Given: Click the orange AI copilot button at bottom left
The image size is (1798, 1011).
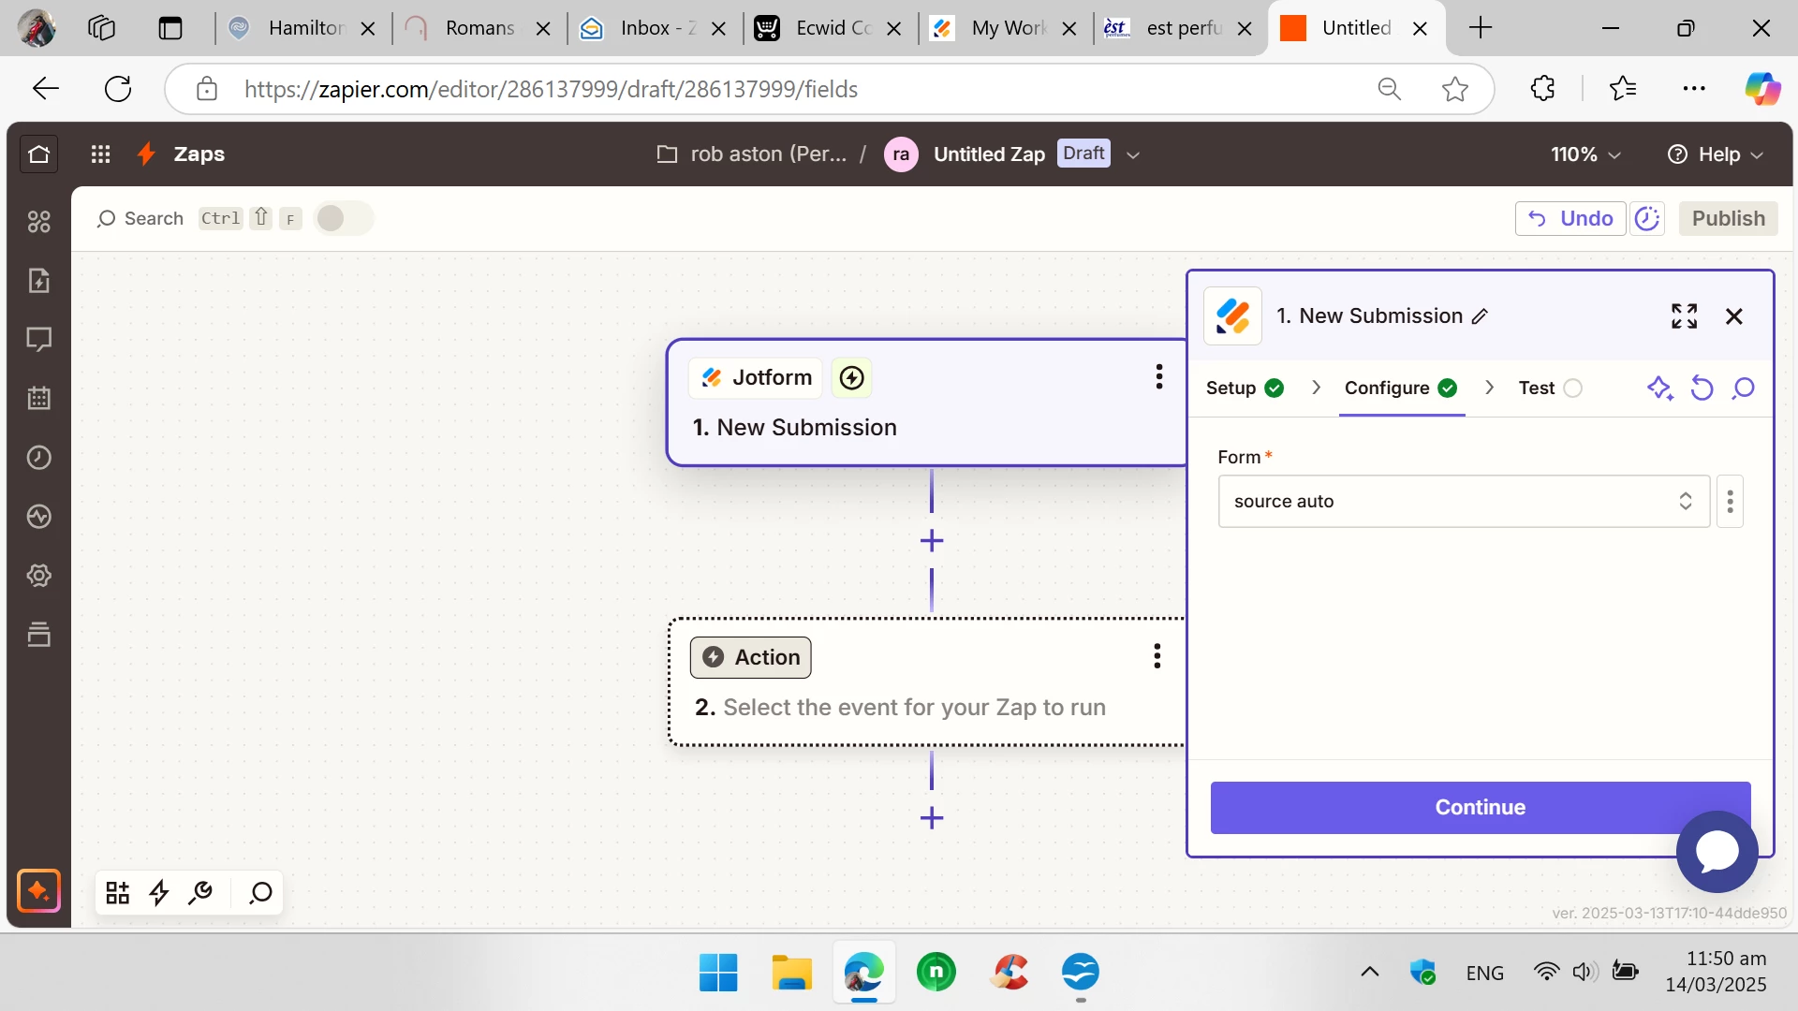Looking at the screenshot, I should 38,890.
